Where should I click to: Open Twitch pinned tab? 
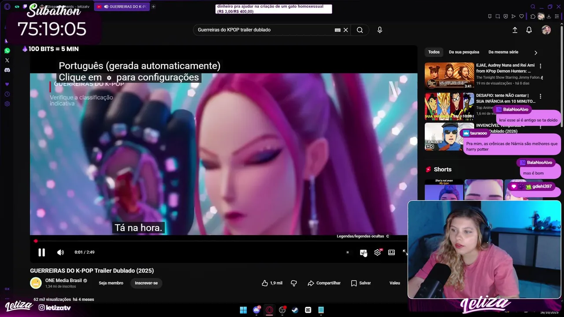pos(25,7)
